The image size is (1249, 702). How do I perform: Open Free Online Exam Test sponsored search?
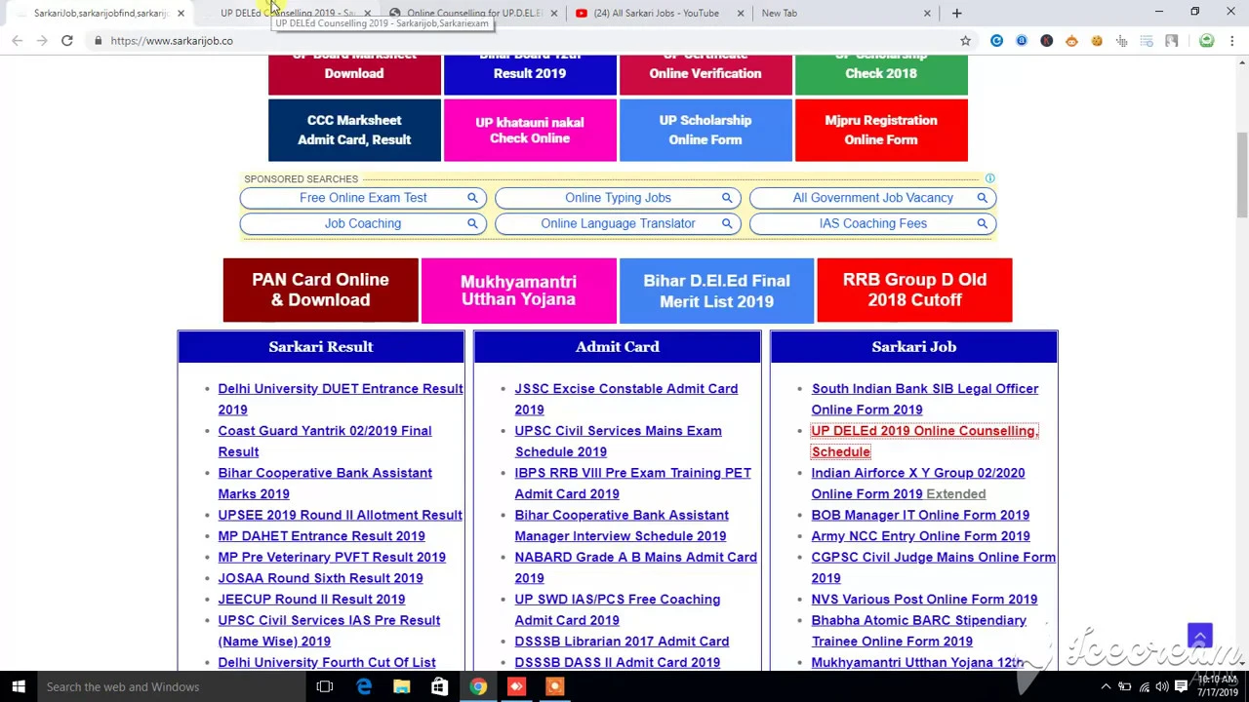point(363,198)
